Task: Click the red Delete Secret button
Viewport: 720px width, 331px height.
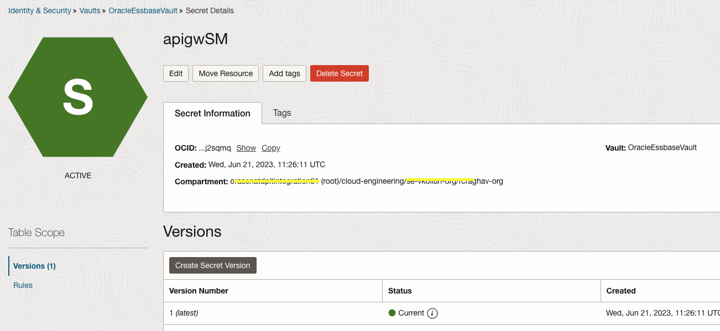Action: click(x=340, y=73)
